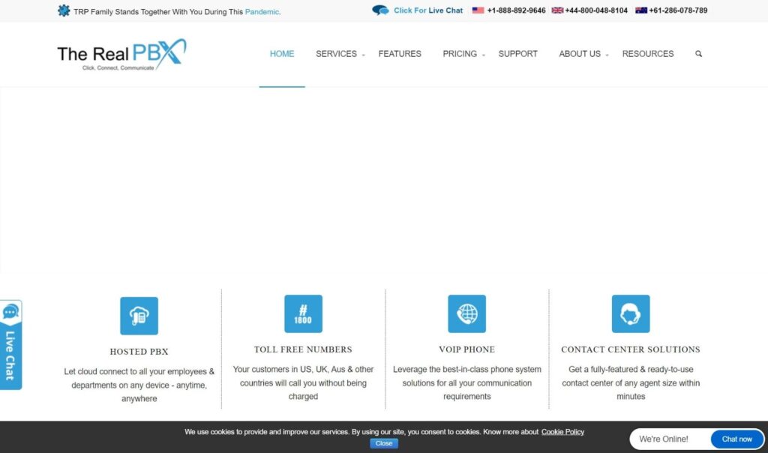Click the live chat speech bubble icon

(380, 10)
